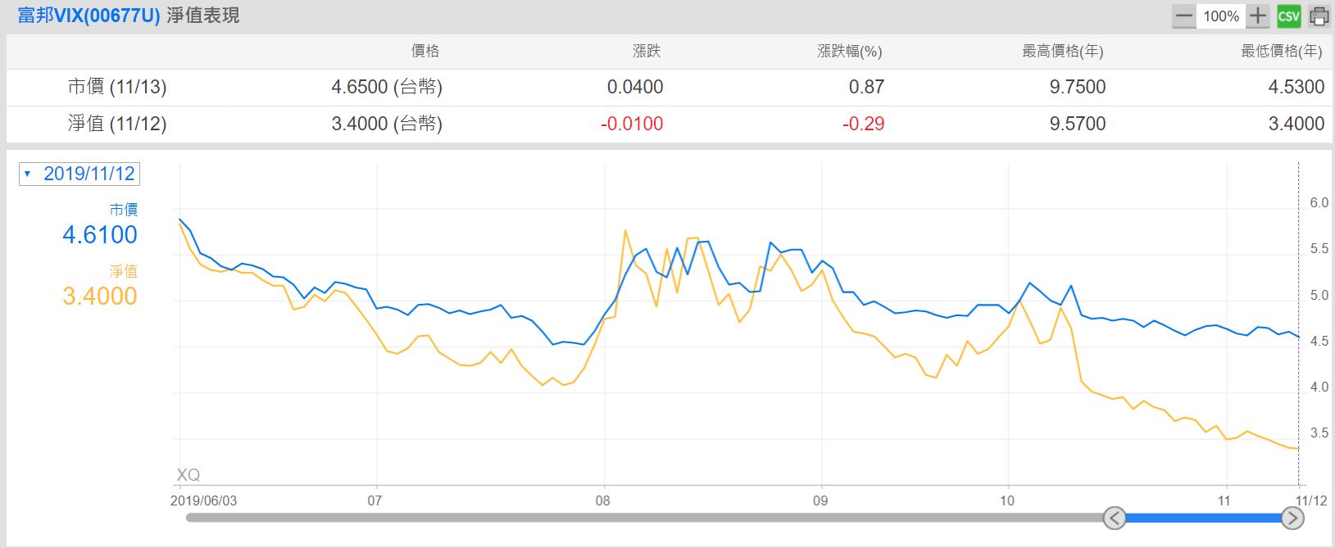Viewport: 1335px width, 548px height.
Task: Export data with the CSV icon
Action: tap(1288, 16)
